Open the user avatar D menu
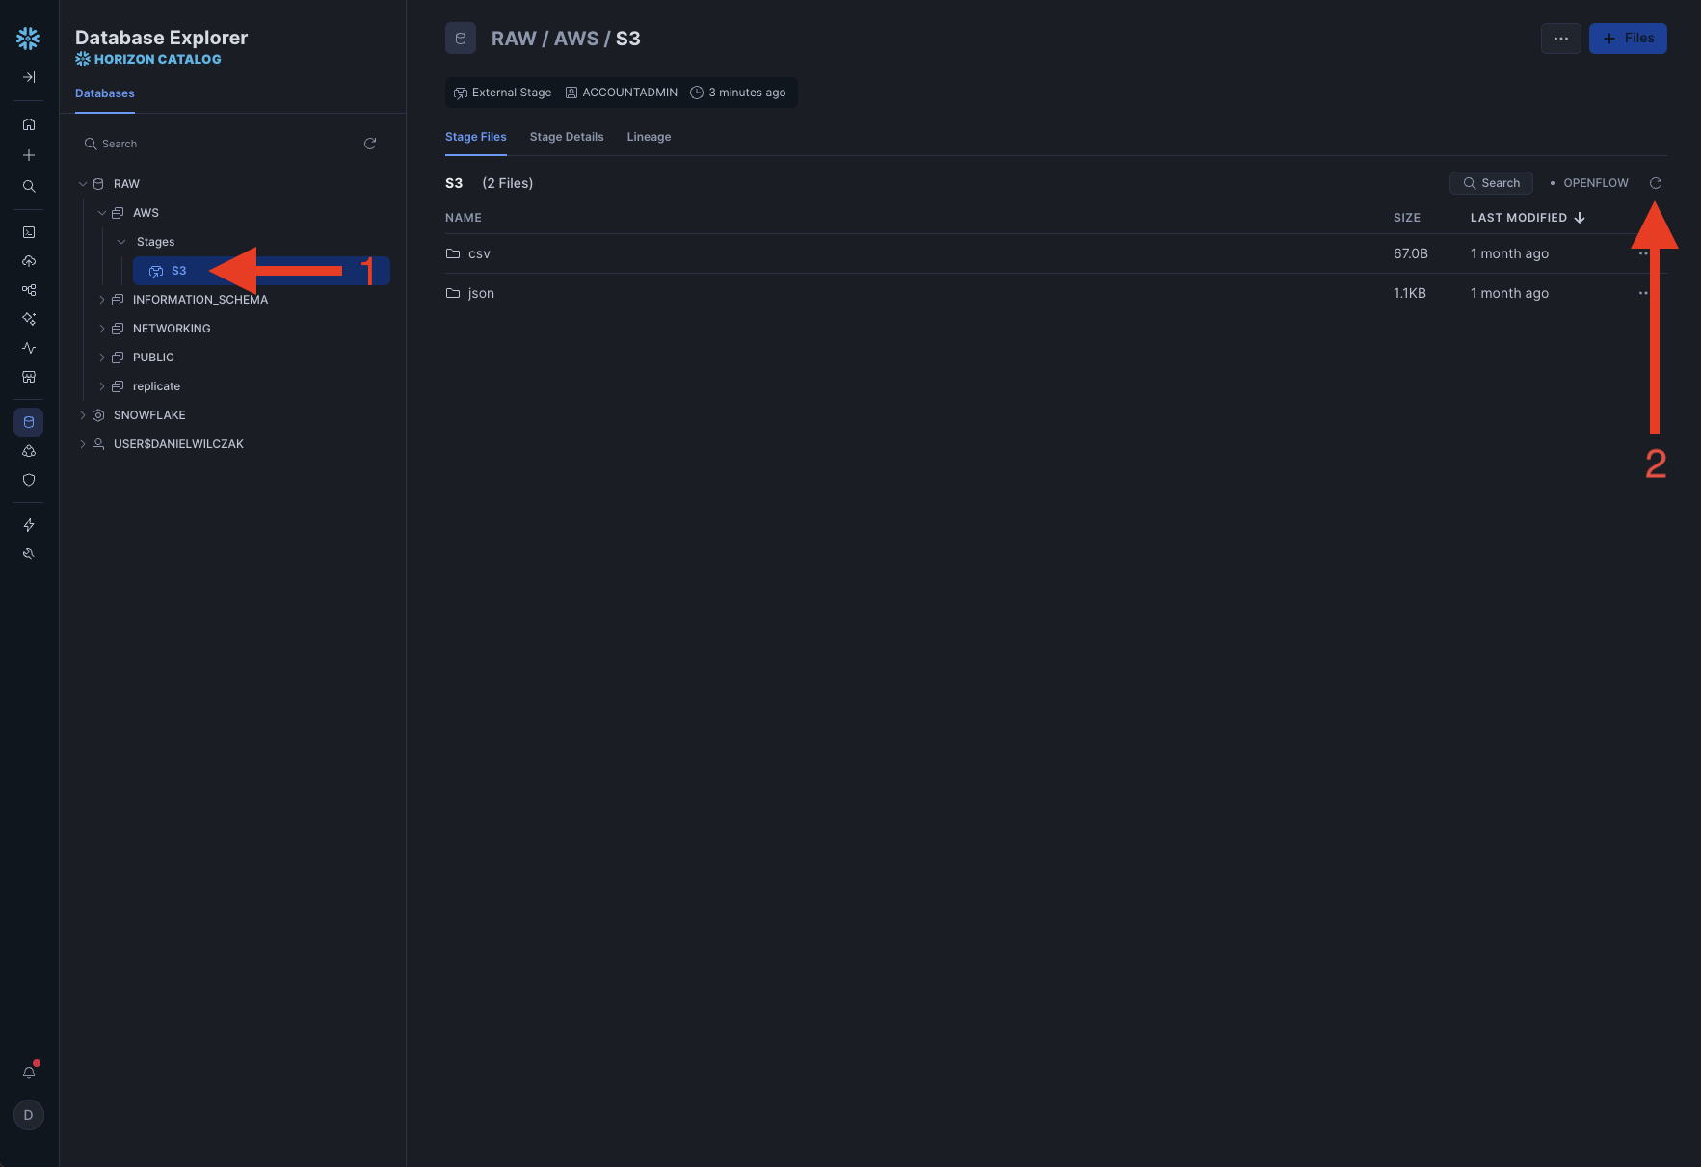1701x1167 pixels. click(x=29, y=1115)
